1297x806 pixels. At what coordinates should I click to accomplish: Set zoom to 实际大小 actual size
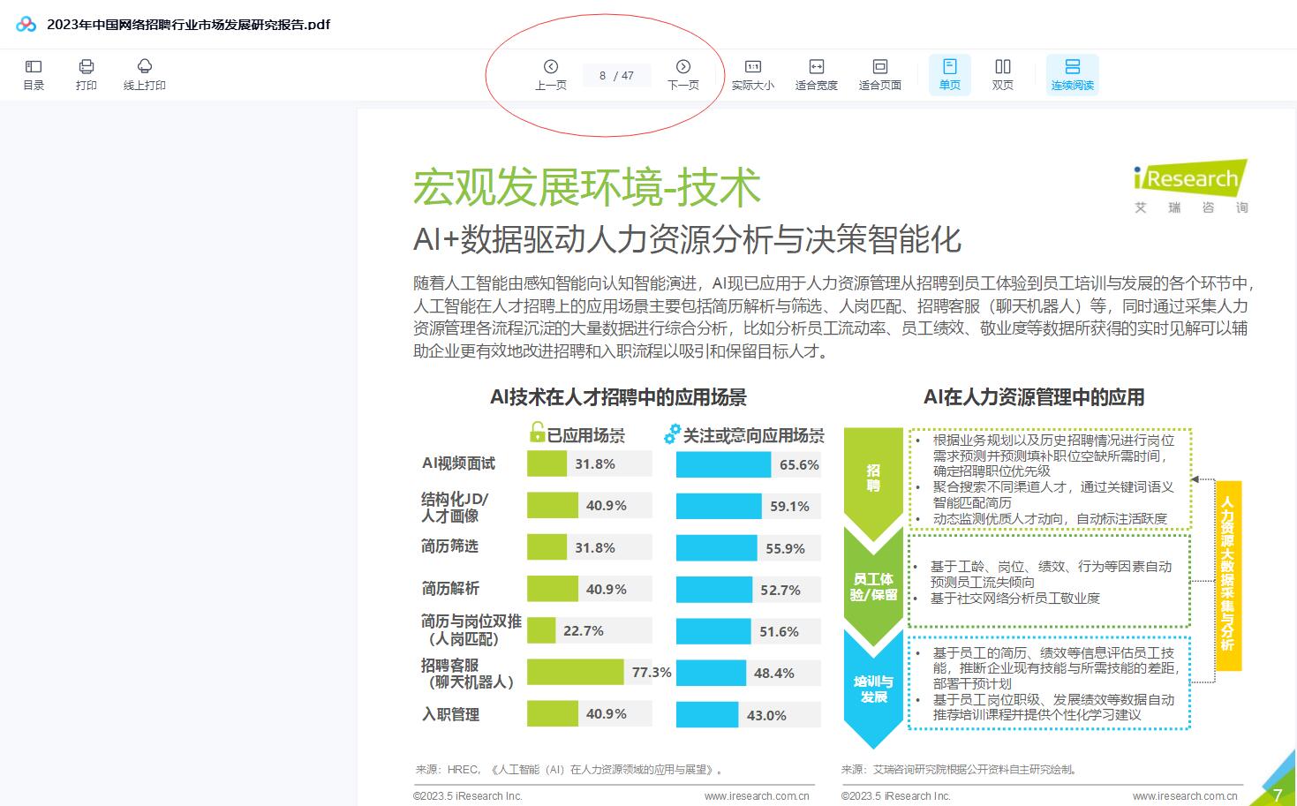point(752,74)
